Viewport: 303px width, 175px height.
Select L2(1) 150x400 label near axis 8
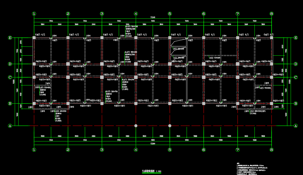[265, 88]
